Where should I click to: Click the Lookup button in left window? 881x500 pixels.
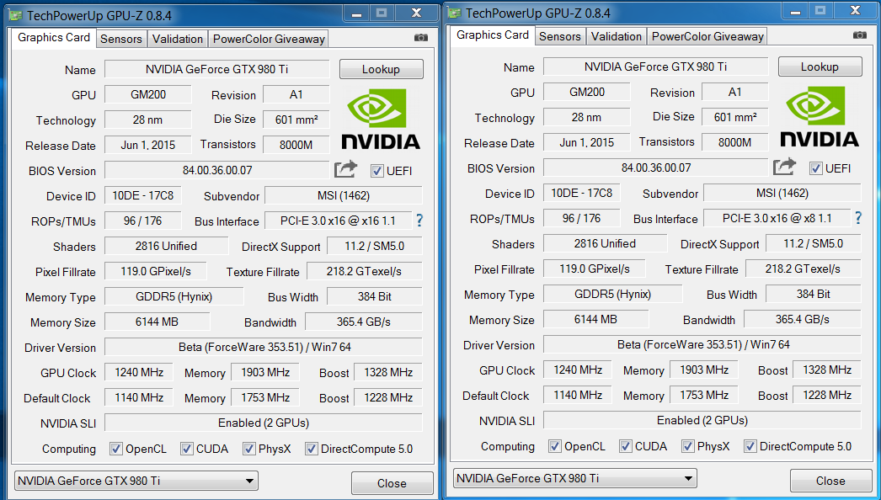point(381,69)
